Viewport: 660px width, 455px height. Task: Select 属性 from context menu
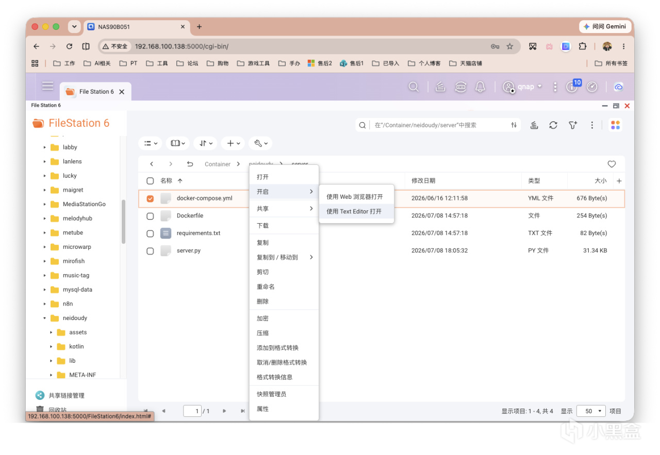pos(284,409)
